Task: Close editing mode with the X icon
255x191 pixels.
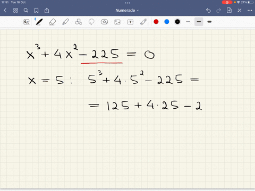Action: [240, 11]
